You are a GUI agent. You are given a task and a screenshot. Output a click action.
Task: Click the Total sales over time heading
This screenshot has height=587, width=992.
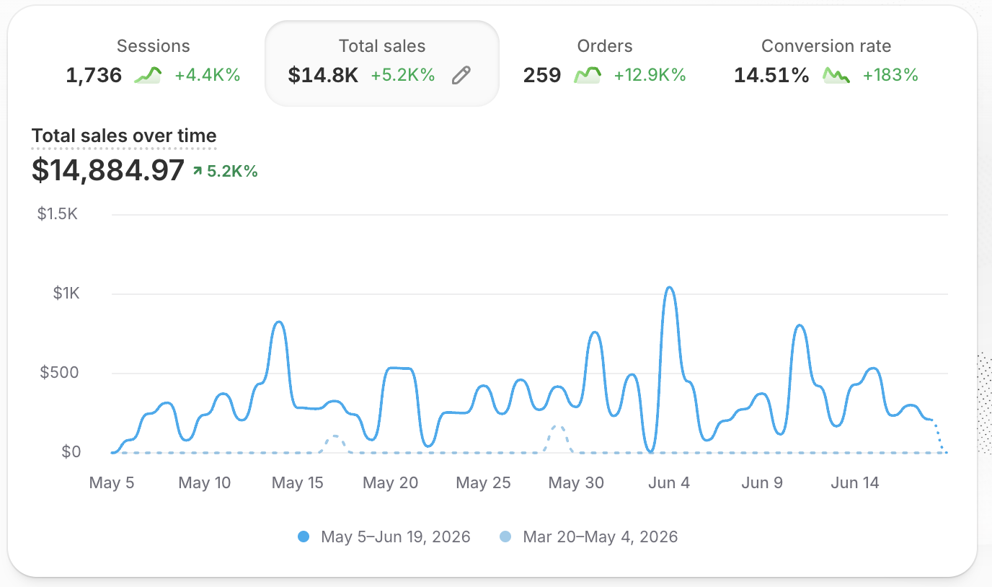(124, 136)
